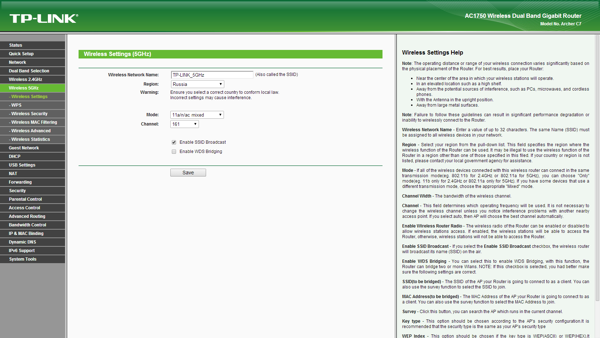Image resolution: width=600 pixels, height=338 pixels.
Task: Open Access Control menu
Action: coord(32,208)
